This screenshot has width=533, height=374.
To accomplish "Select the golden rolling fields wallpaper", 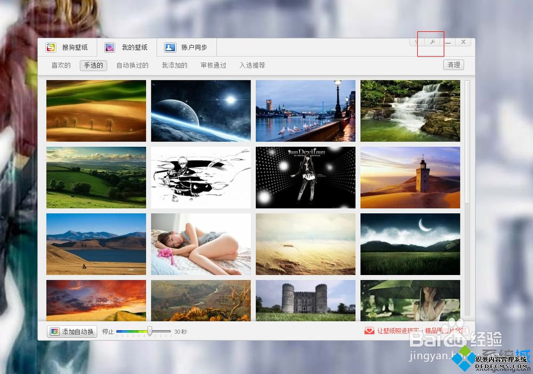I will [x=96, y=111].
